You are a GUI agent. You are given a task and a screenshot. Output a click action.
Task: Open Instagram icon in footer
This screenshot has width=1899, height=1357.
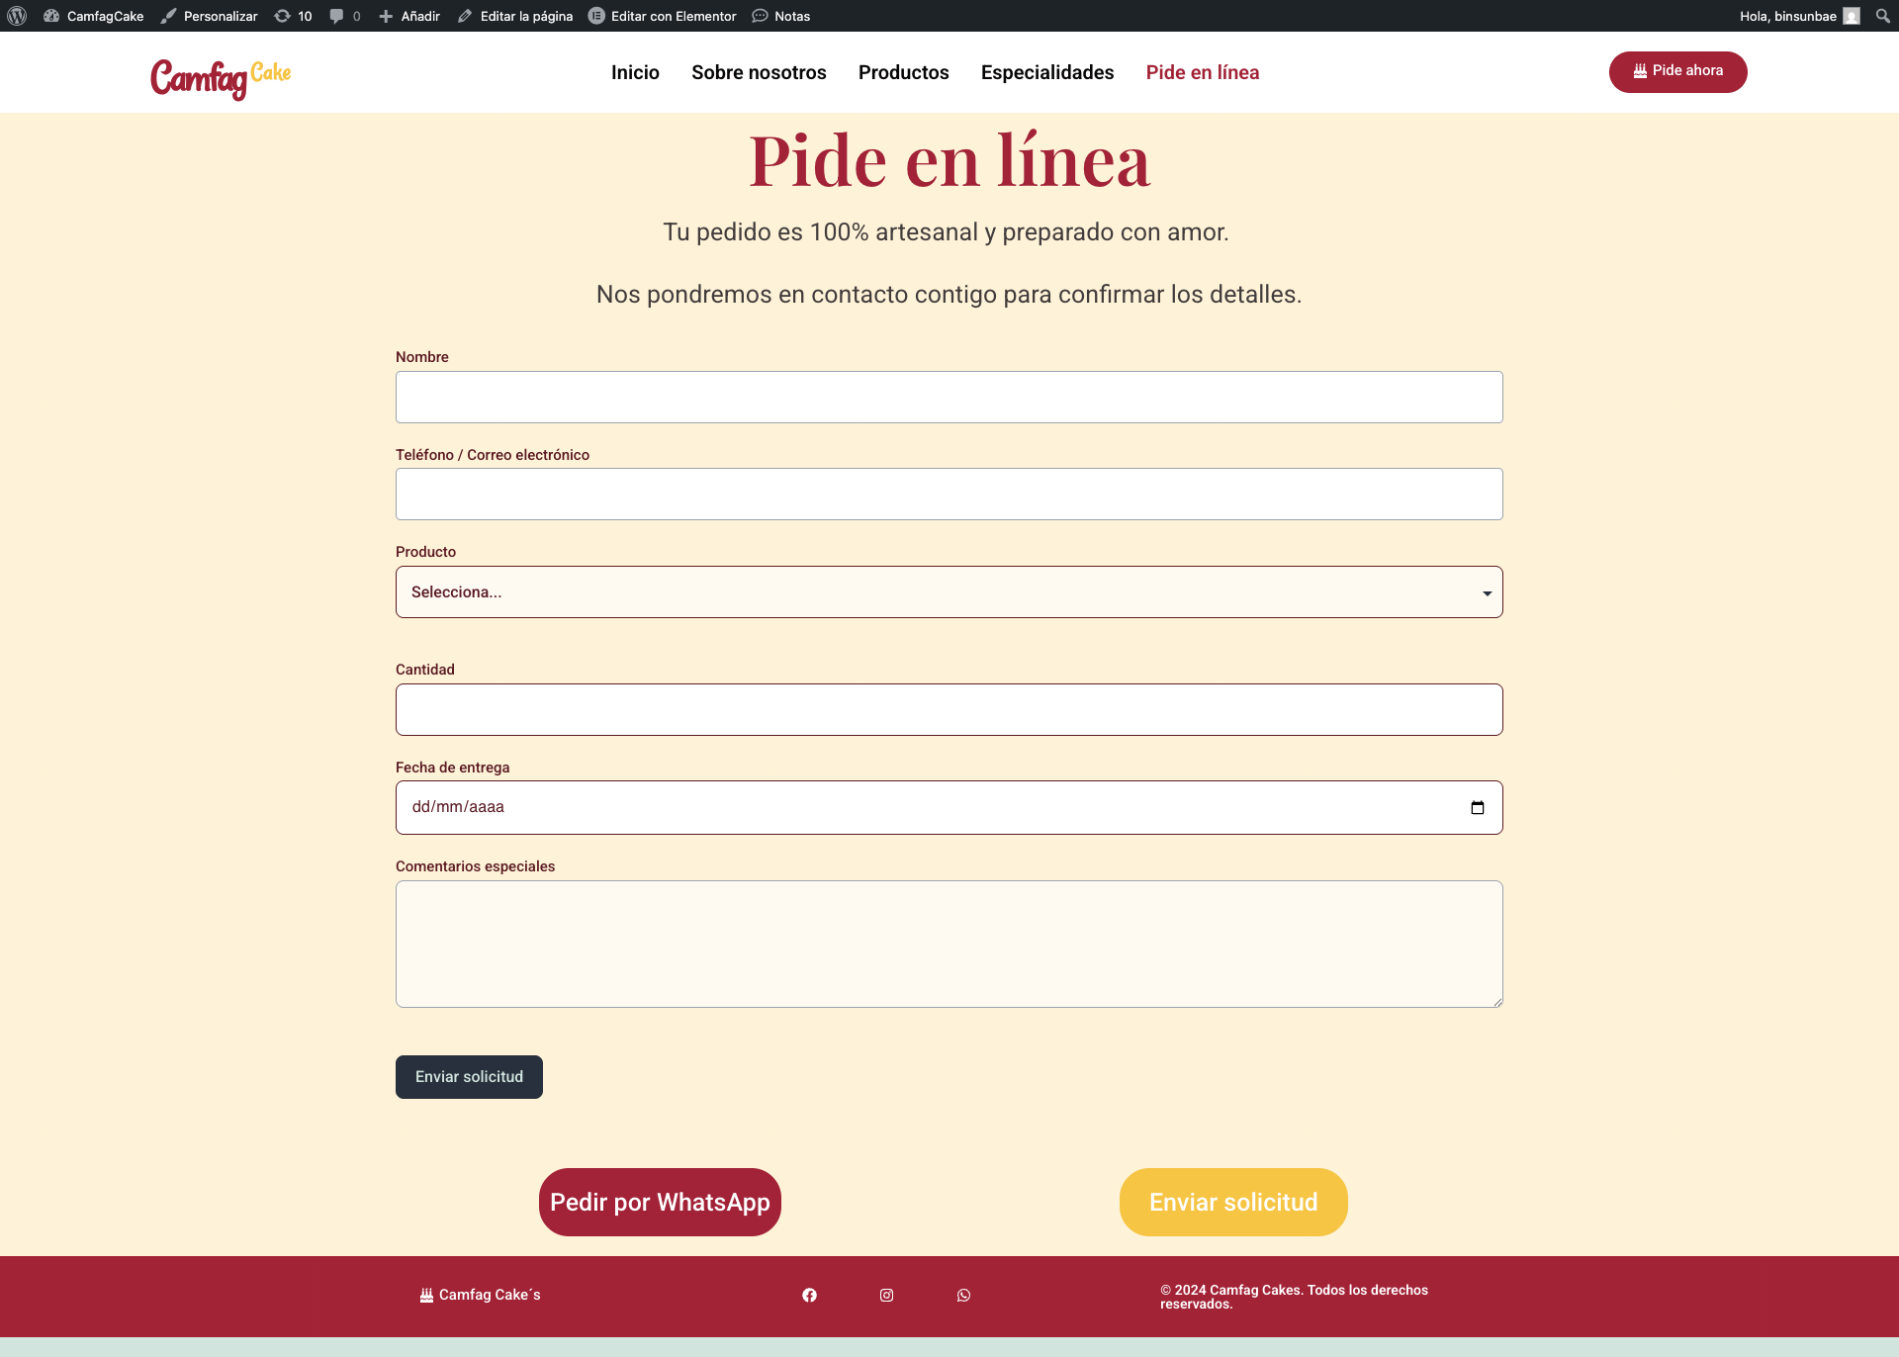886,1296
